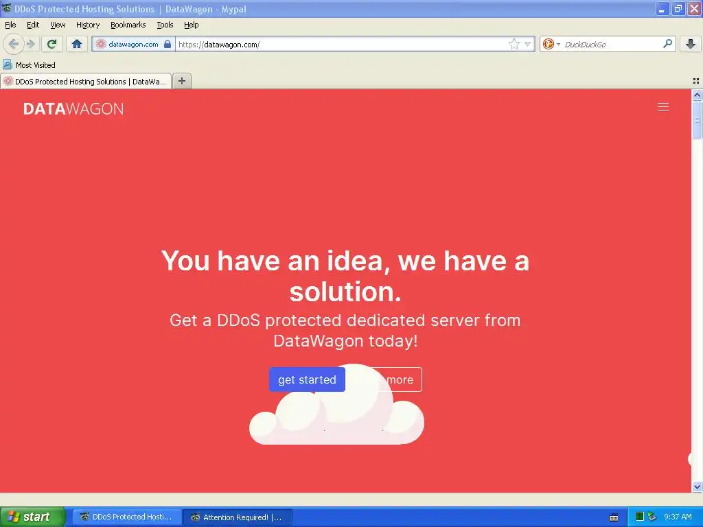Viewport: 703px width, 527px height.
Task: Open the browser home page
Action: pos(77,44)
